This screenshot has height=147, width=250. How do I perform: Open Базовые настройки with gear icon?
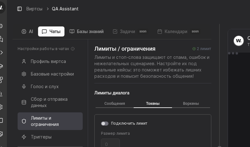(52, 74)
